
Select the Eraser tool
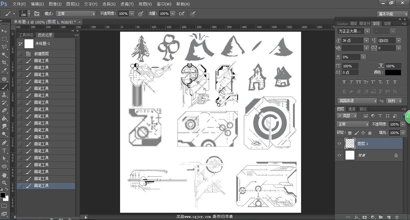pos(4,110)
